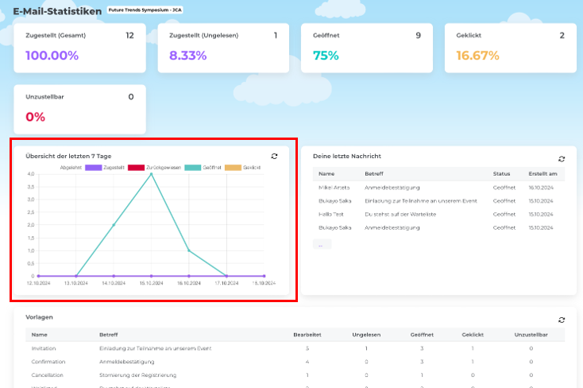Refresh the 'Deine letzte Nachricht' panel
Screen dimensions: 583x388
[562, 159]
